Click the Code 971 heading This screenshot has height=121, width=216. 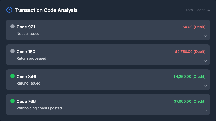point(26,27)
